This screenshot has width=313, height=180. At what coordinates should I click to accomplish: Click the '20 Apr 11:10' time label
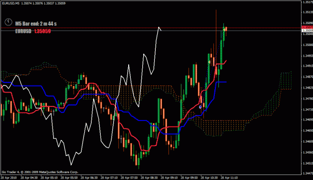coord(229,177)
